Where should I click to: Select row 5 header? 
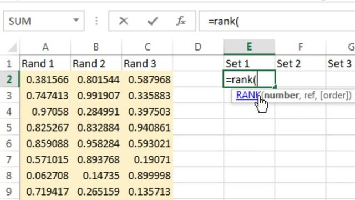(x=9, y=127)
